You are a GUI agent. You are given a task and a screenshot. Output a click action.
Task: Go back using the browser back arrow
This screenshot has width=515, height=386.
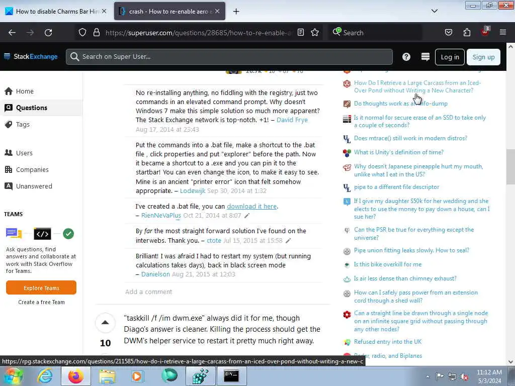[x=12, y=33]
